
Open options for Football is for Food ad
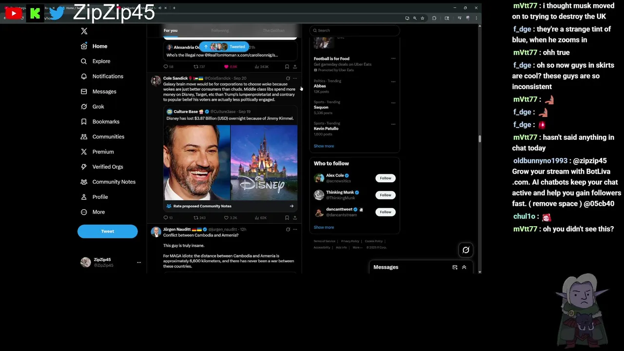point(393,58)
